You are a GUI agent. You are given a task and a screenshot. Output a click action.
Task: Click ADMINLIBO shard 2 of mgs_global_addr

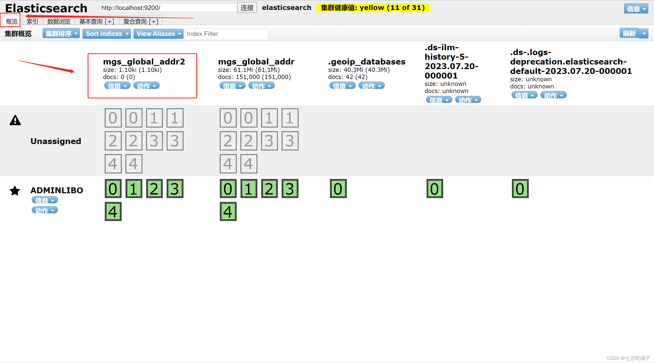coord(269,189)
